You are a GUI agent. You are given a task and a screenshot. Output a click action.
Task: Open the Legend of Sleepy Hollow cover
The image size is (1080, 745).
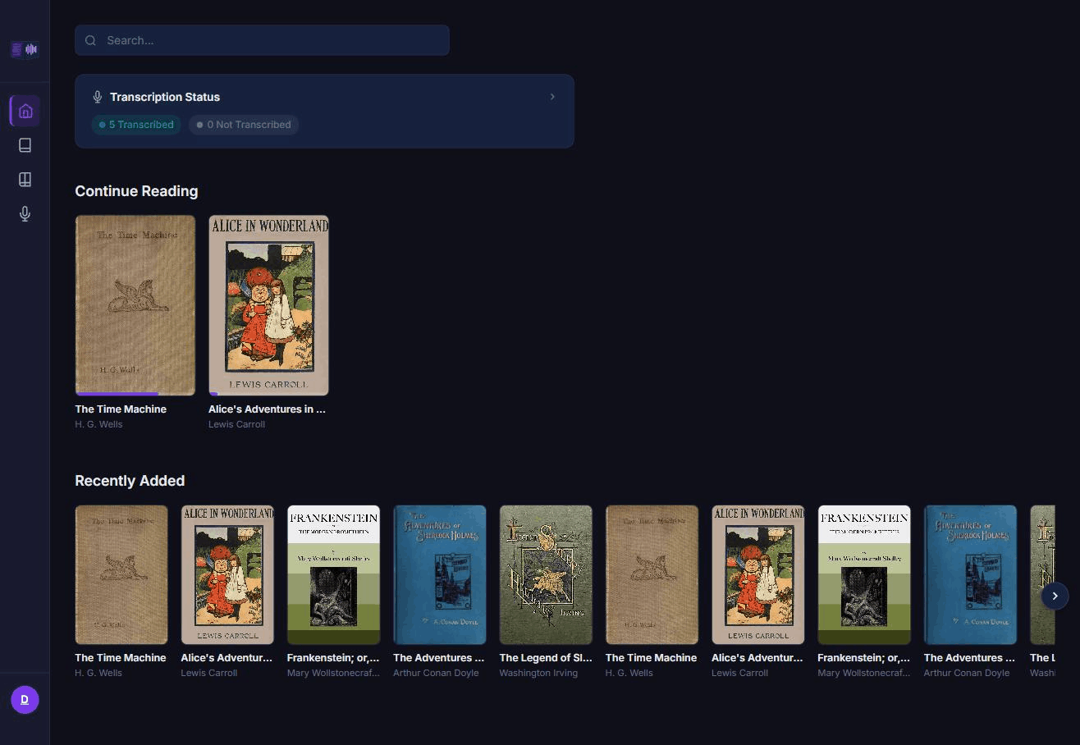click(x=546, y=574)
